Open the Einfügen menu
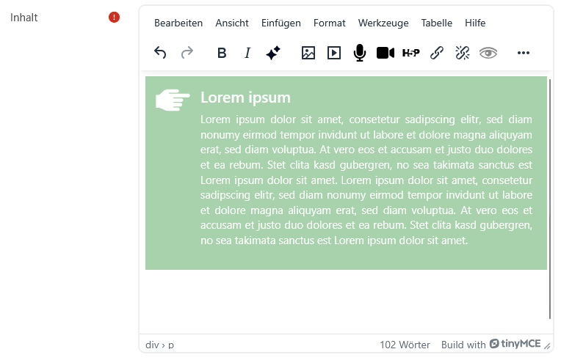This screenshot has width=561, height=360. (280, 23)
